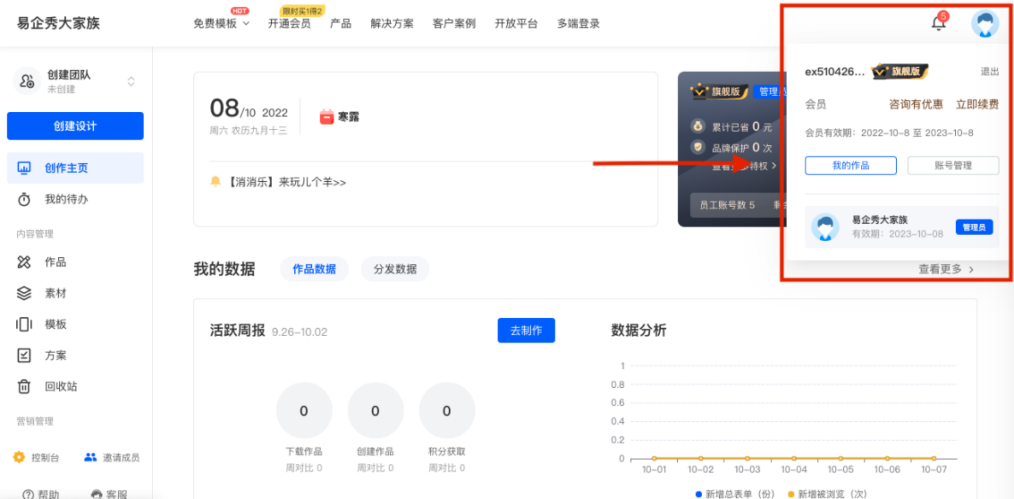Image resolution: width=1014 pixels, height=499 pixels.
Task: Toggle 新增被浏览 legend series
Action: coord(827,494)
